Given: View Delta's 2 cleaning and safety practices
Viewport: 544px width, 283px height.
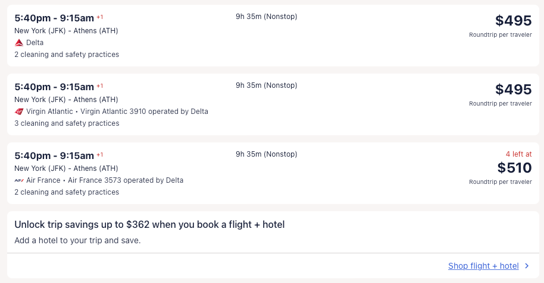Looking at the screenshot, I should point(67,55).
